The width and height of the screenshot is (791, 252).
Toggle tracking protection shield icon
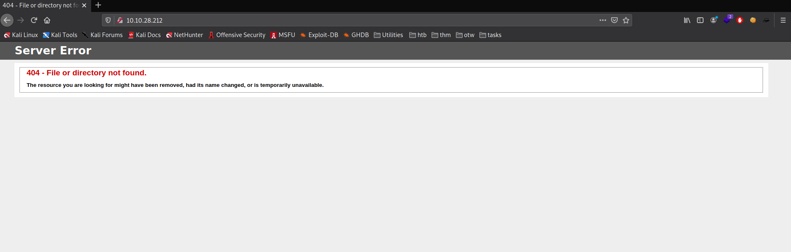click(x=108, y=20)
